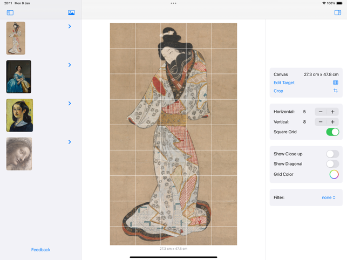Decrease Vertical grid count with minus
The image size is (347, 260).
[321, 122]
